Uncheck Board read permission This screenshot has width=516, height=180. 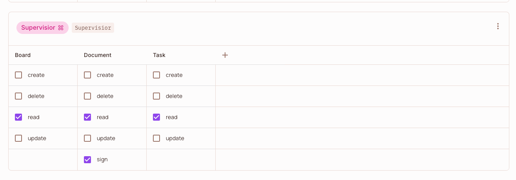point(18,117)
